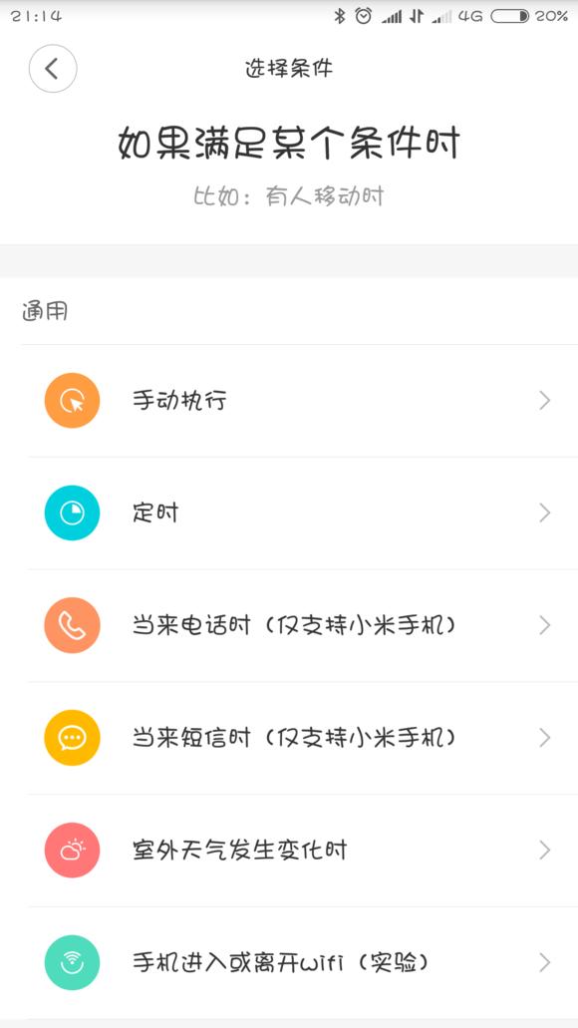
Task: Tap the blue clock timer icon
Action: coord(72,513)
